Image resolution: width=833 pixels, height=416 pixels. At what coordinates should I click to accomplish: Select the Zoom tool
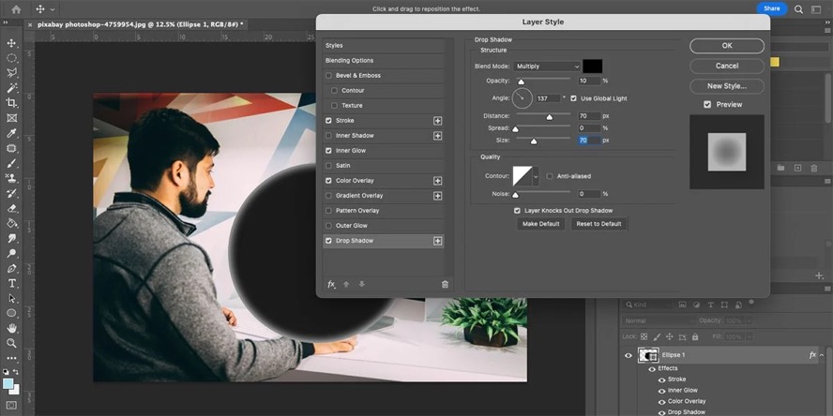click(x=11, y=343)
